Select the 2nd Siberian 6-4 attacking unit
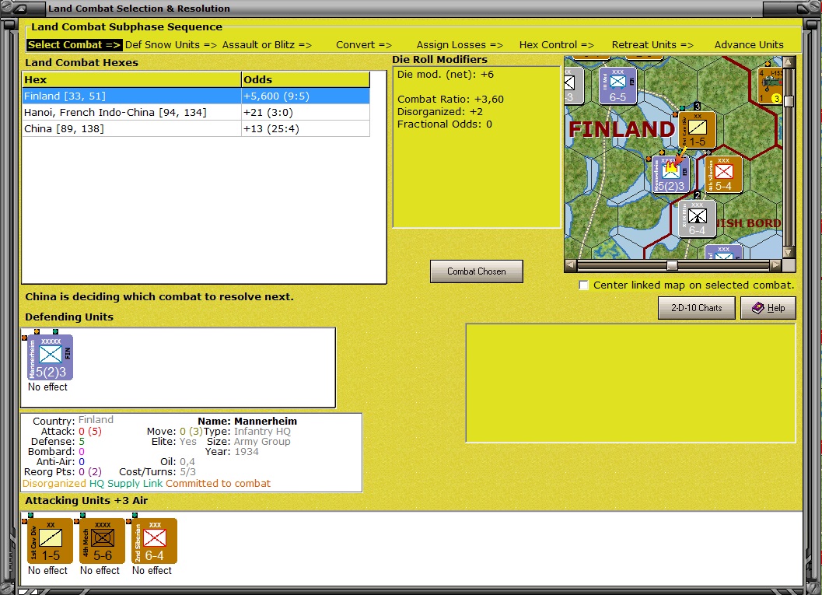 pos(154,541)
